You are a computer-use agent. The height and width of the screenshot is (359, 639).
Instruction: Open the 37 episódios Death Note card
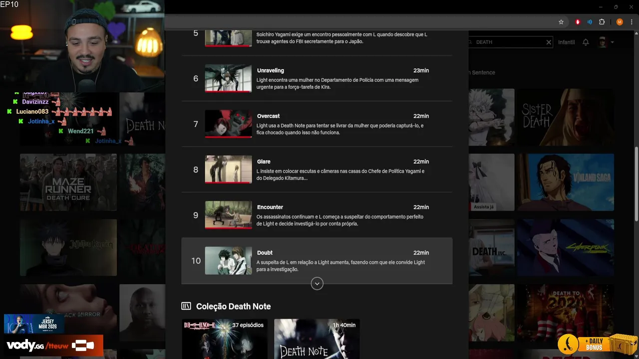(225, 339)
